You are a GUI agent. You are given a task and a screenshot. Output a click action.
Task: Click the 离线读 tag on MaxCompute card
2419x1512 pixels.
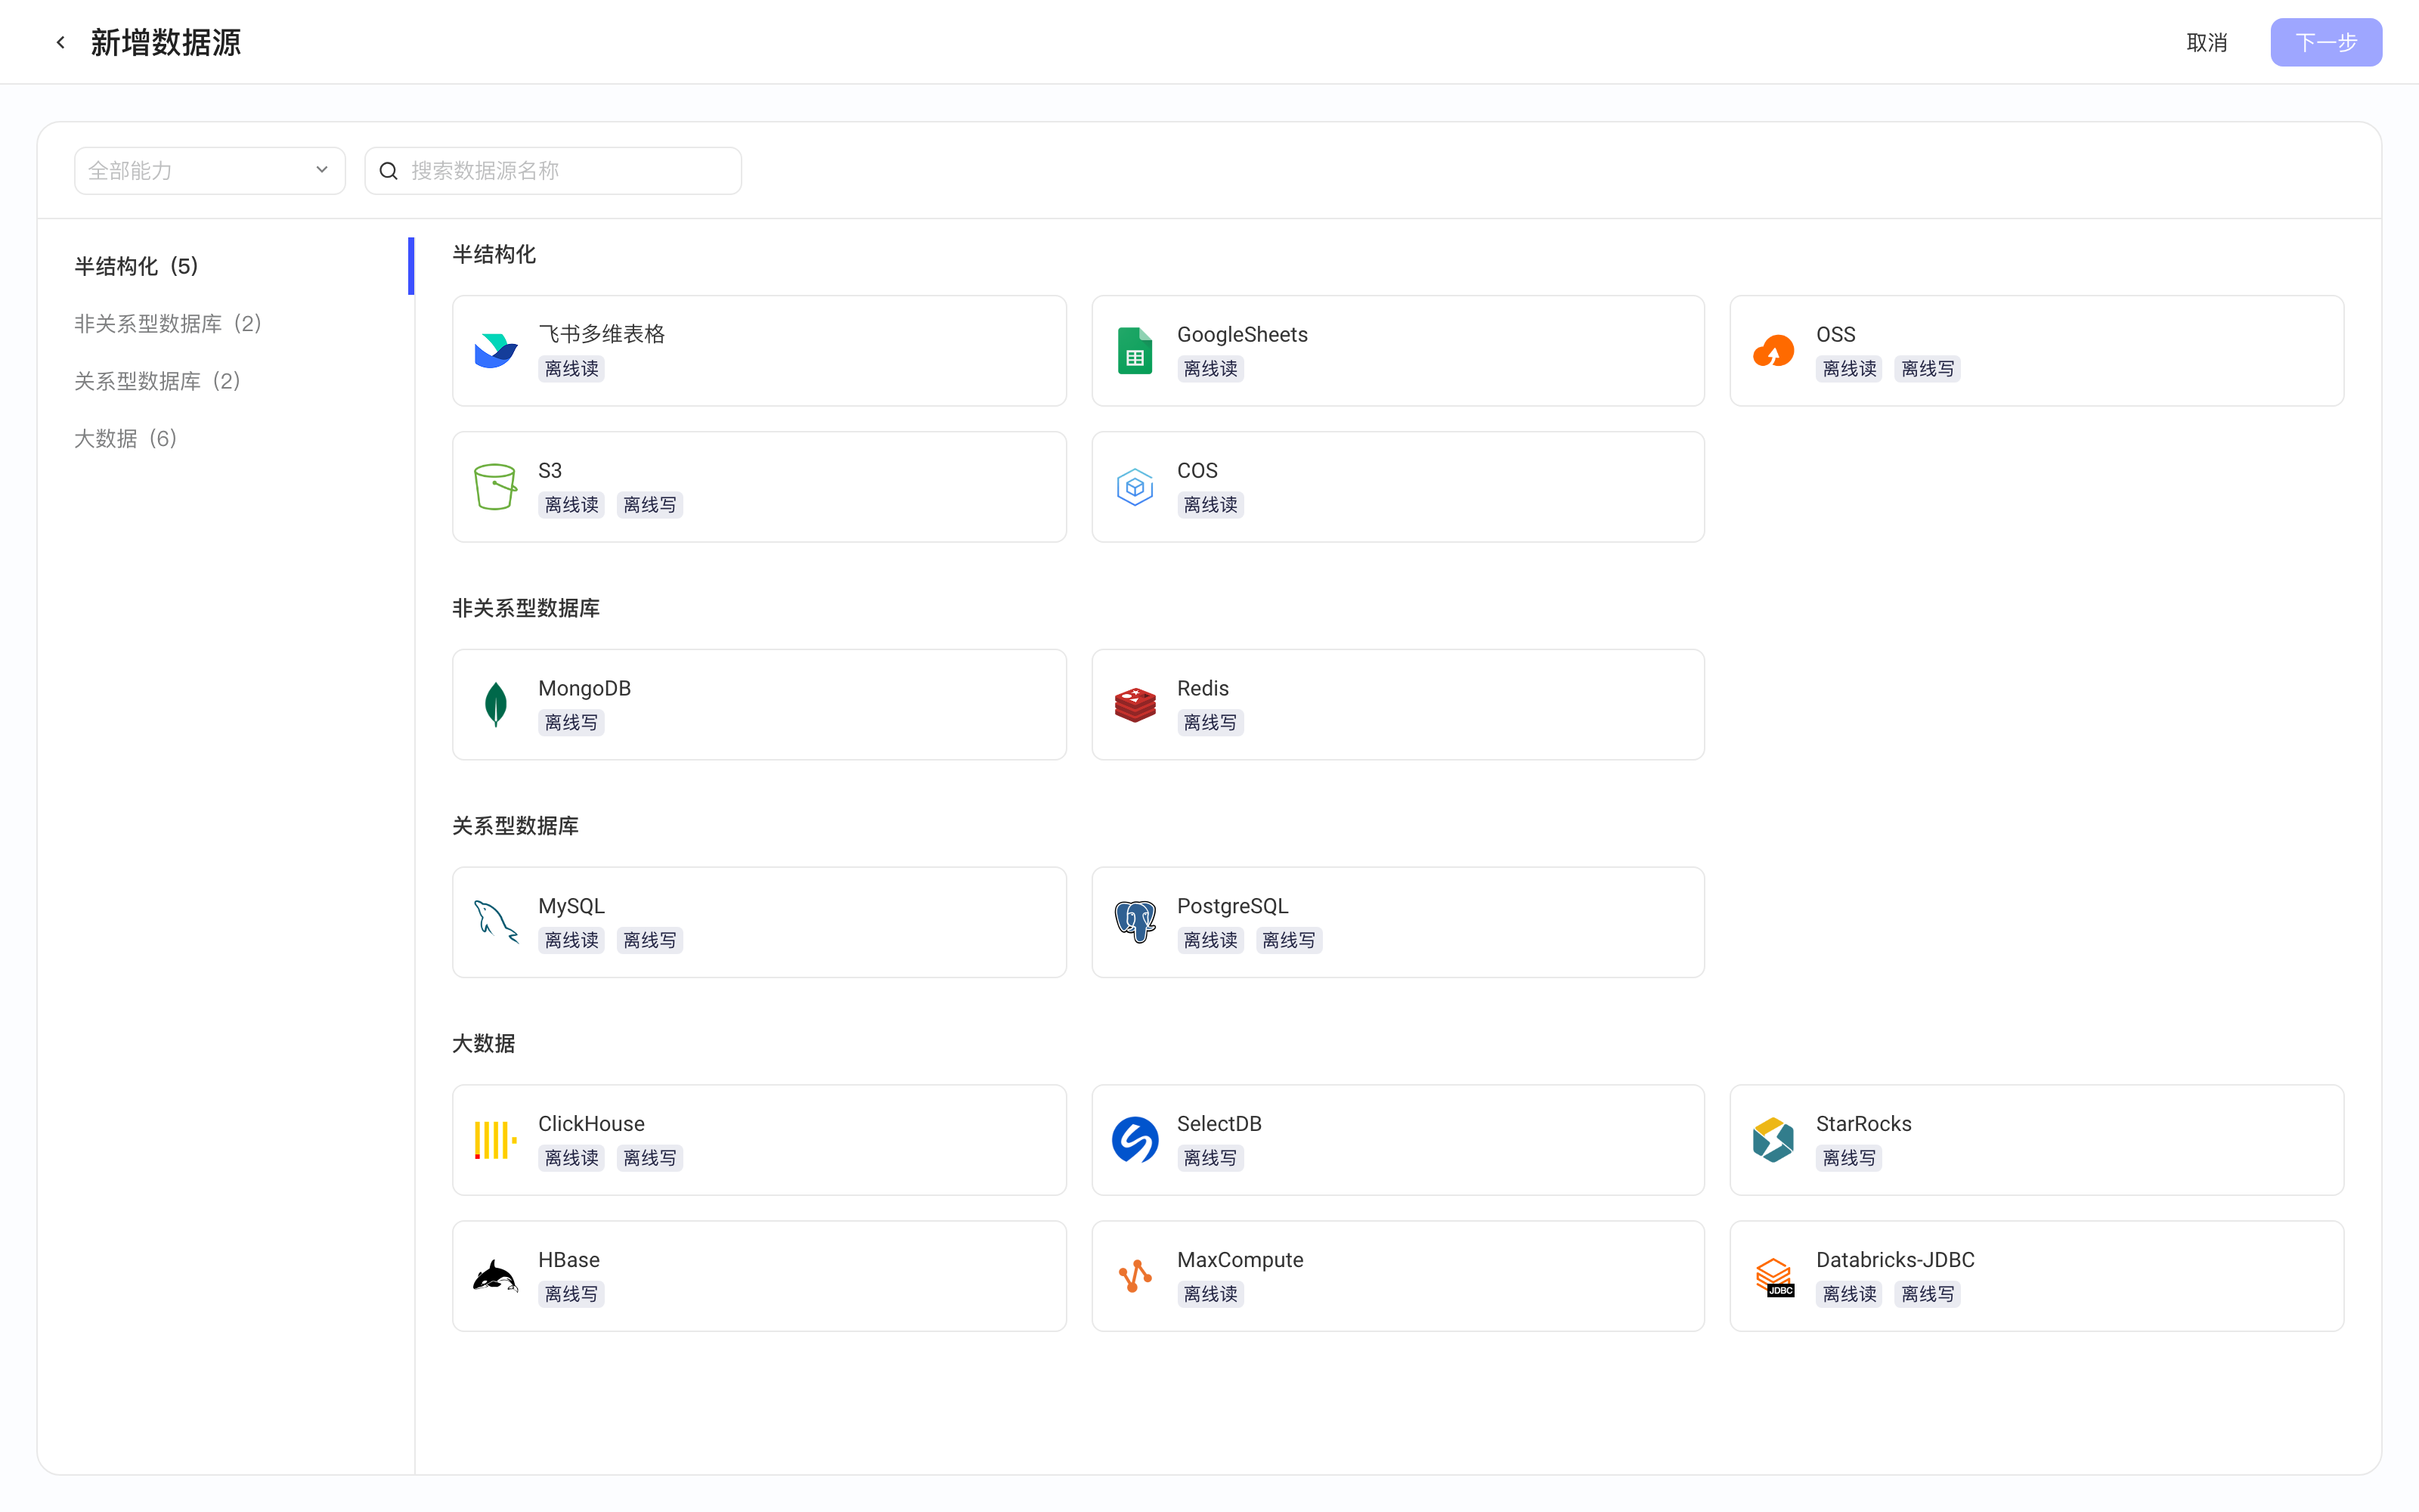click(1209, 1294)
